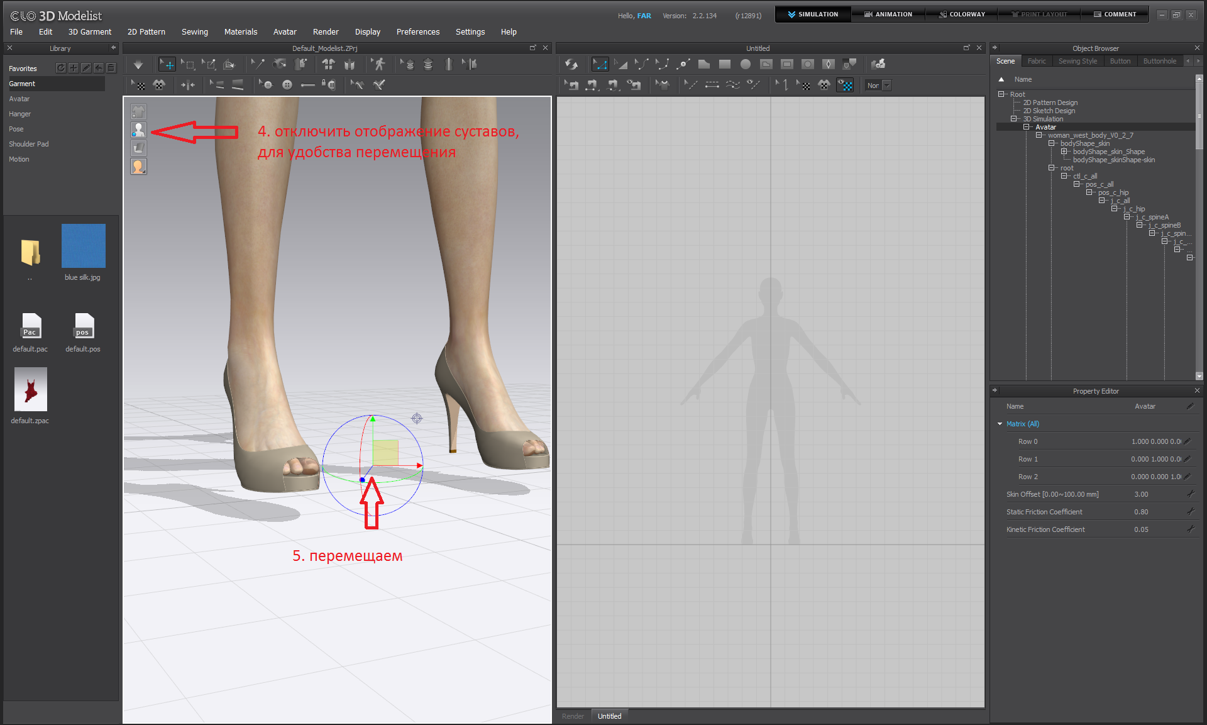Click the Synchronize icon in 2D toolbar
The height and width of the screenshot is (725, 1207).
(x=571, y=64)
